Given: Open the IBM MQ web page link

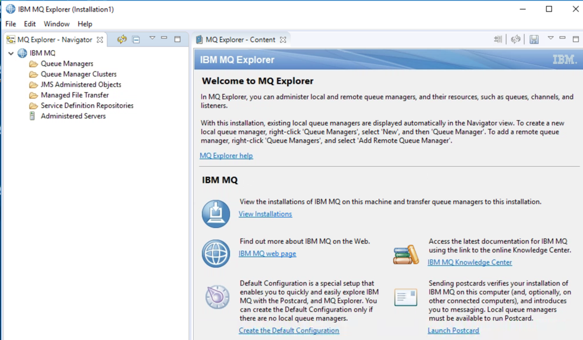Looking at the screenshot, I should point(267,254).
